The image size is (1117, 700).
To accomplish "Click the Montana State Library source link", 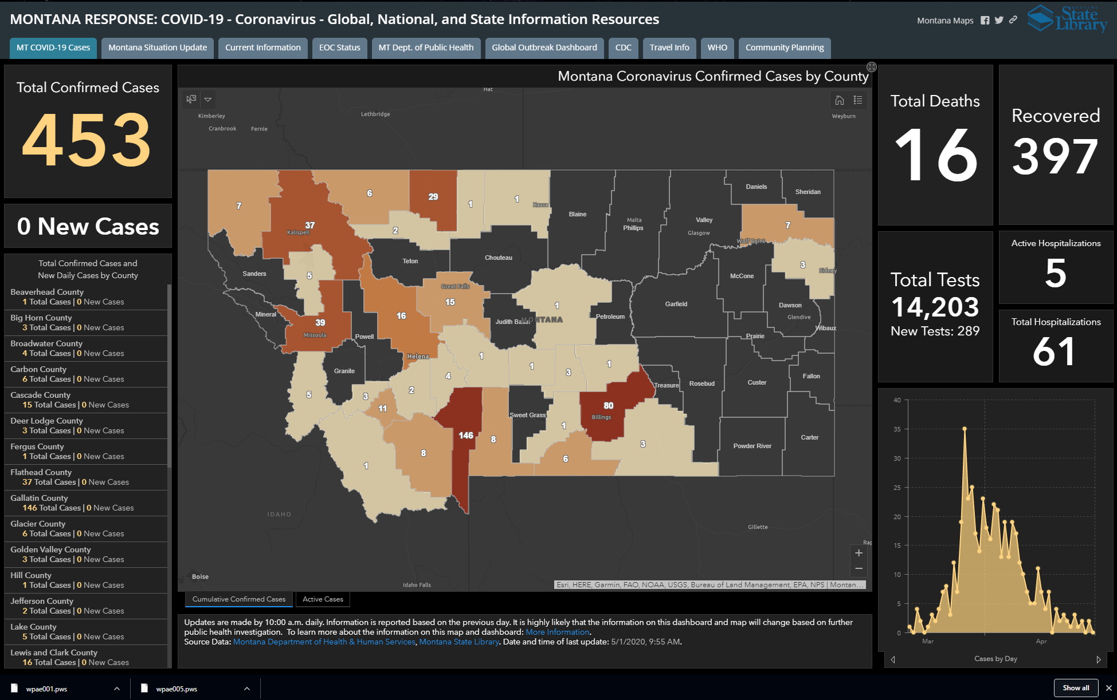I will [458, 642].
